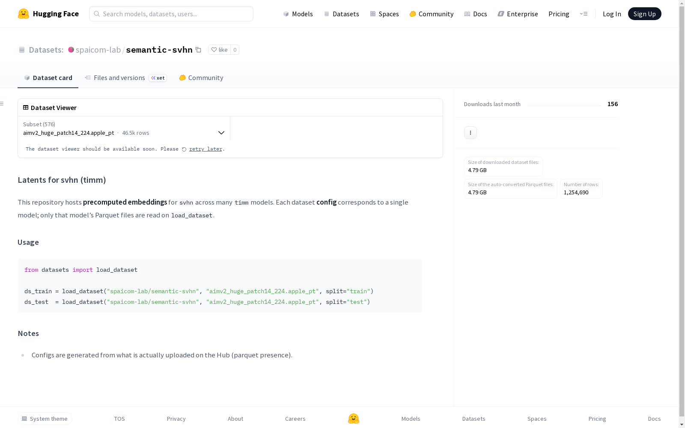The height and width of the screenshot is (428, 685).
Task: Copy dataset name with the copy icon
Action: click(x=198, y=50)
